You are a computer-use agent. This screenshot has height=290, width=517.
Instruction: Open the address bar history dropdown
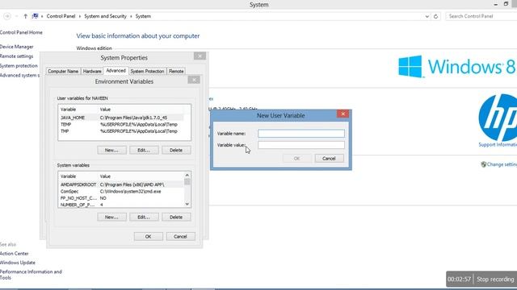coord(427,16)
